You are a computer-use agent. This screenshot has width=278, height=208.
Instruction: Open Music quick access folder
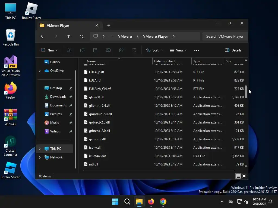[54, 123]
